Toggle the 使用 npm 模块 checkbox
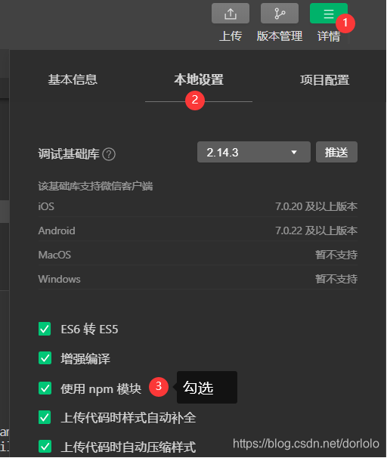387x458 pixels. (x=45, y=388)
